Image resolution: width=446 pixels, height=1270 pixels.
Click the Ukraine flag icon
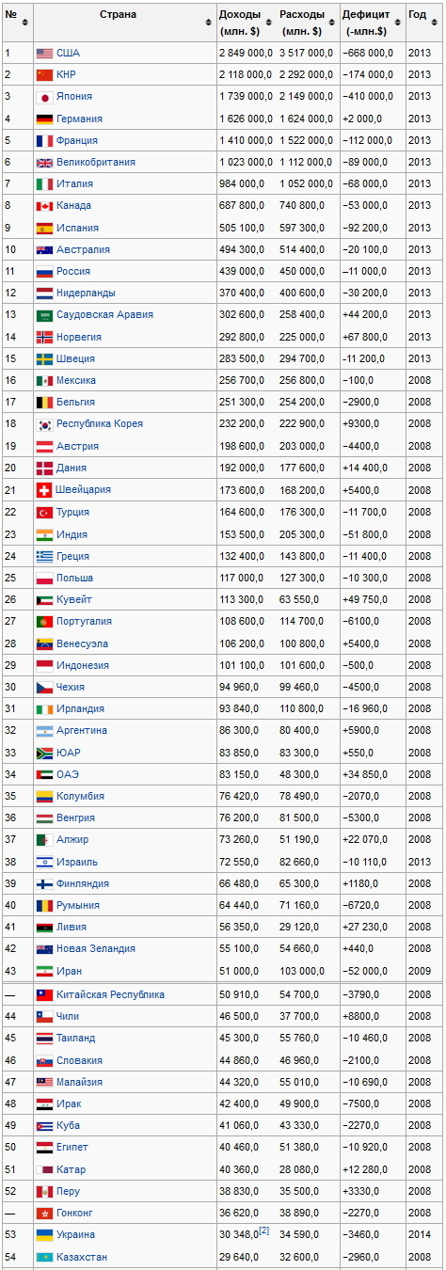coord(44,1234)
